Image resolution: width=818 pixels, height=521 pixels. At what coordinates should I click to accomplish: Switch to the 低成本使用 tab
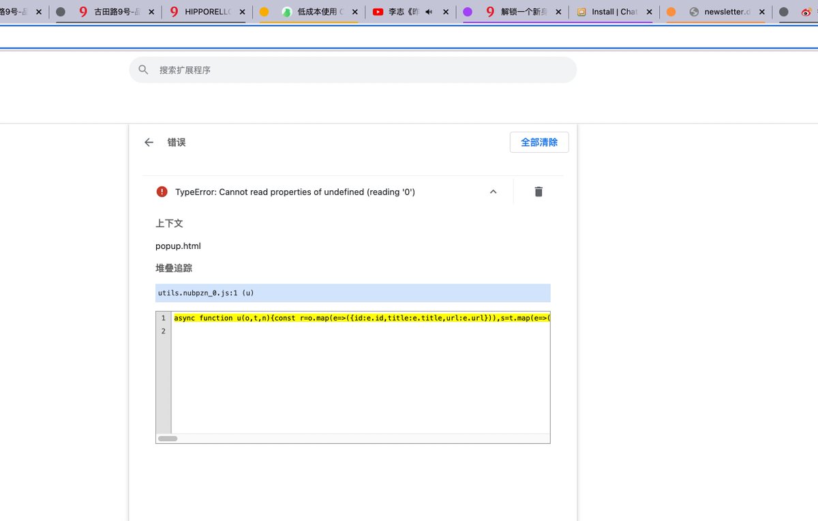coord(319,12)
